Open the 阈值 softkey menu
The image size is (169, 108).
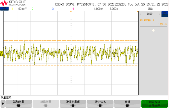(x=127, y=104)
